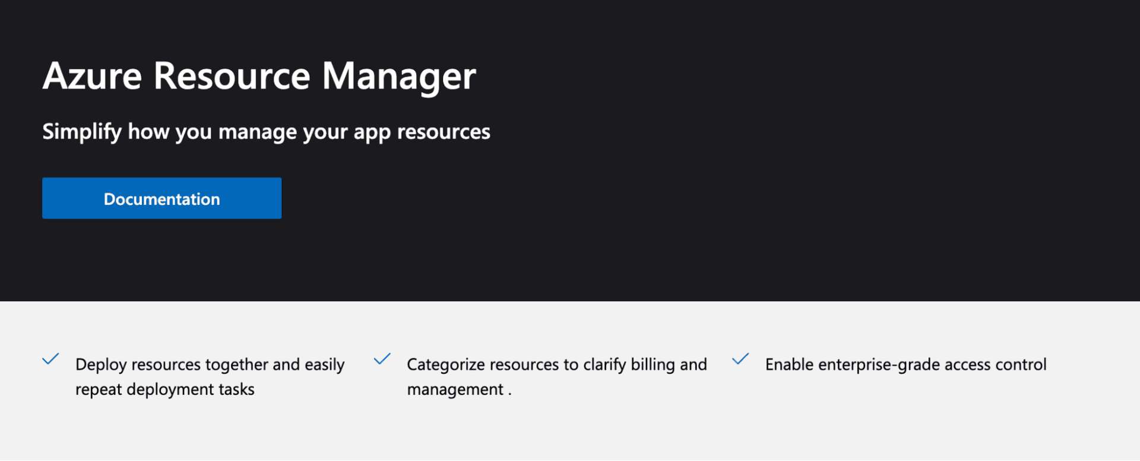Click checkmark beside "Deploy resources together"
This screenshot has width=1140, height=461.
click(x=51, y=359)
